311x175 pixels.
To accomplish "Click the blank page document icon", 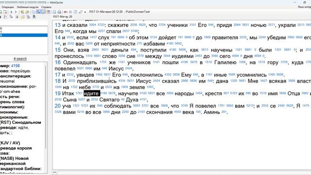I will tap(54, 12).
